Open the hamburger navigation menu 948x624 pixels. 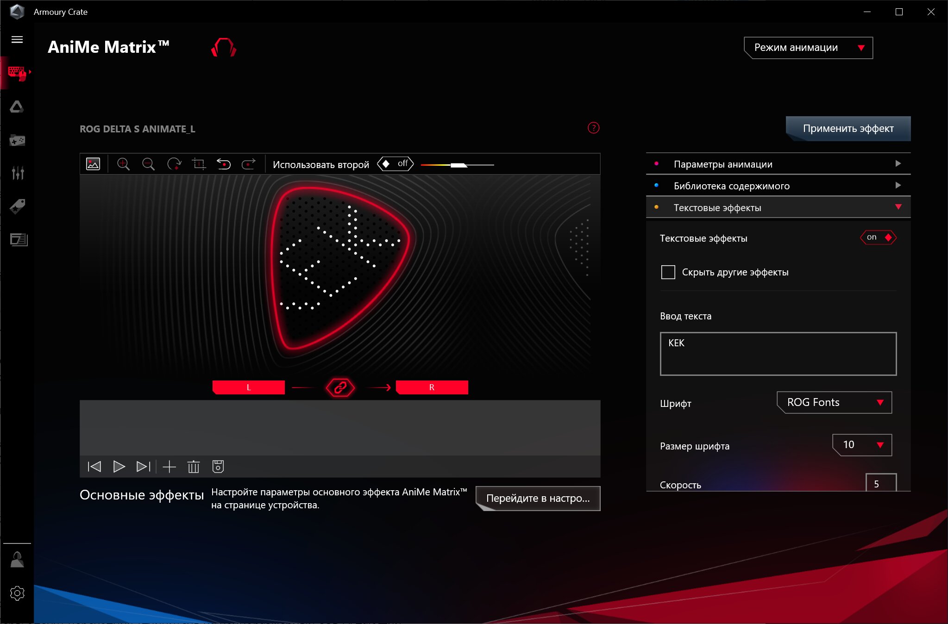[x=17, y=39]
